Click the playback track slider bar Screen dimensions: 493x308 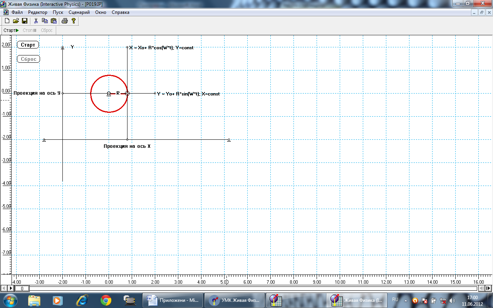coord(253,288)
